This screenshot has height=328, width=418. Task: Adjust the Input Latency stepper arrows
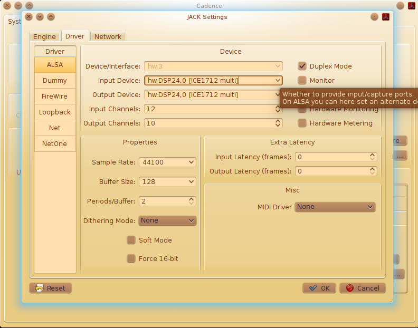pyautogui.click(x=373, y=157)
